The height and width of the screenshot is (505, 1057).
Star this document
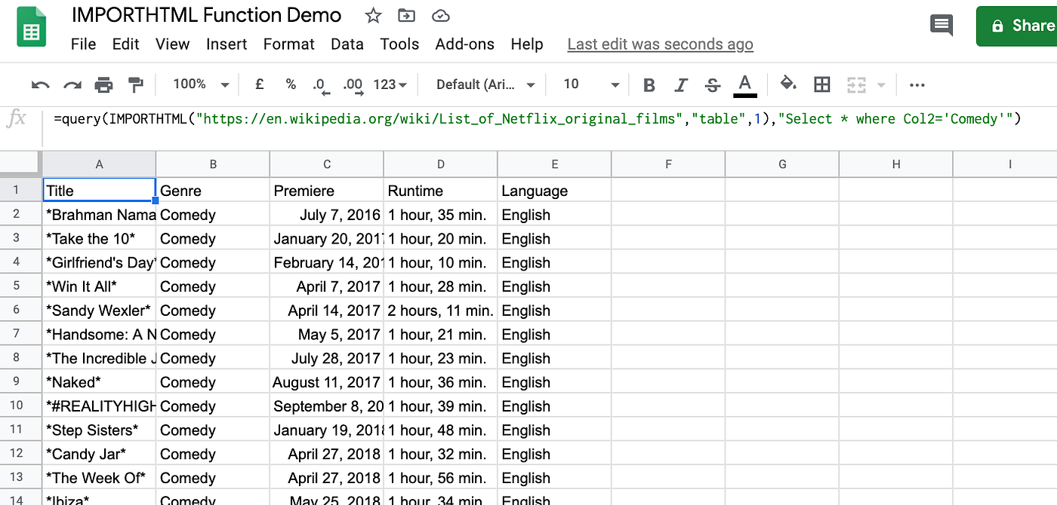click(373, 16)
